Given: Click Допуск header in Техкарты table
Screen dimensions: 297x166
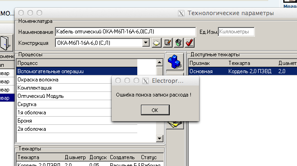Looking at the screenshot, I should tap(98, 157).
